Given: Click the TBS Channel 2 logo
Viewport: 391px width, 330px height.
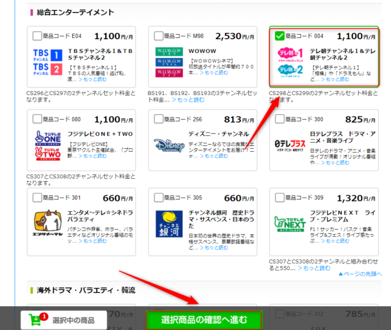Looking at the screenshot, I should tap(48, 69).
